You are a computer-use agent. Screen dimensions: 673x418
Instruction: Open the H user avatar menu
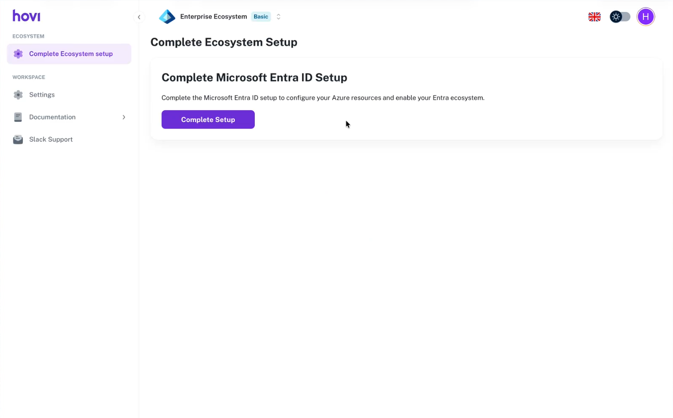(645, 17)
